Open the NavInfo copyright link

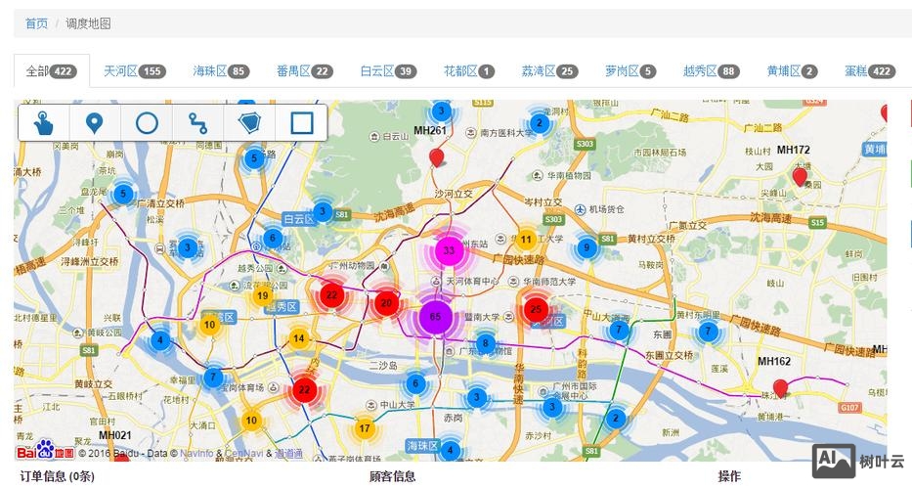click(196, 453)
